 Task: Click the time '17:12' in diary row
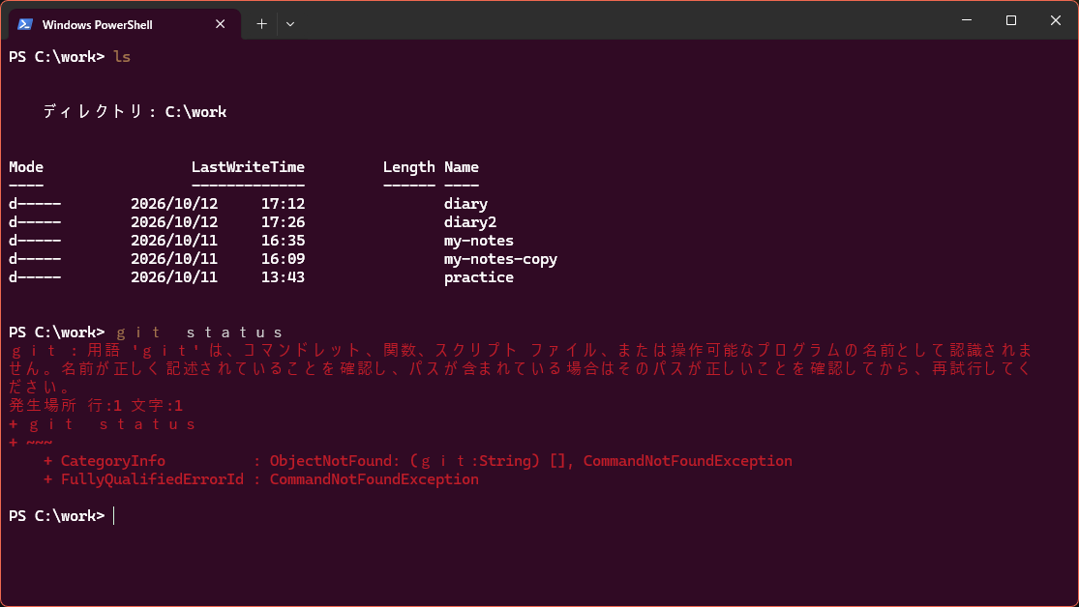click(283, 204)
